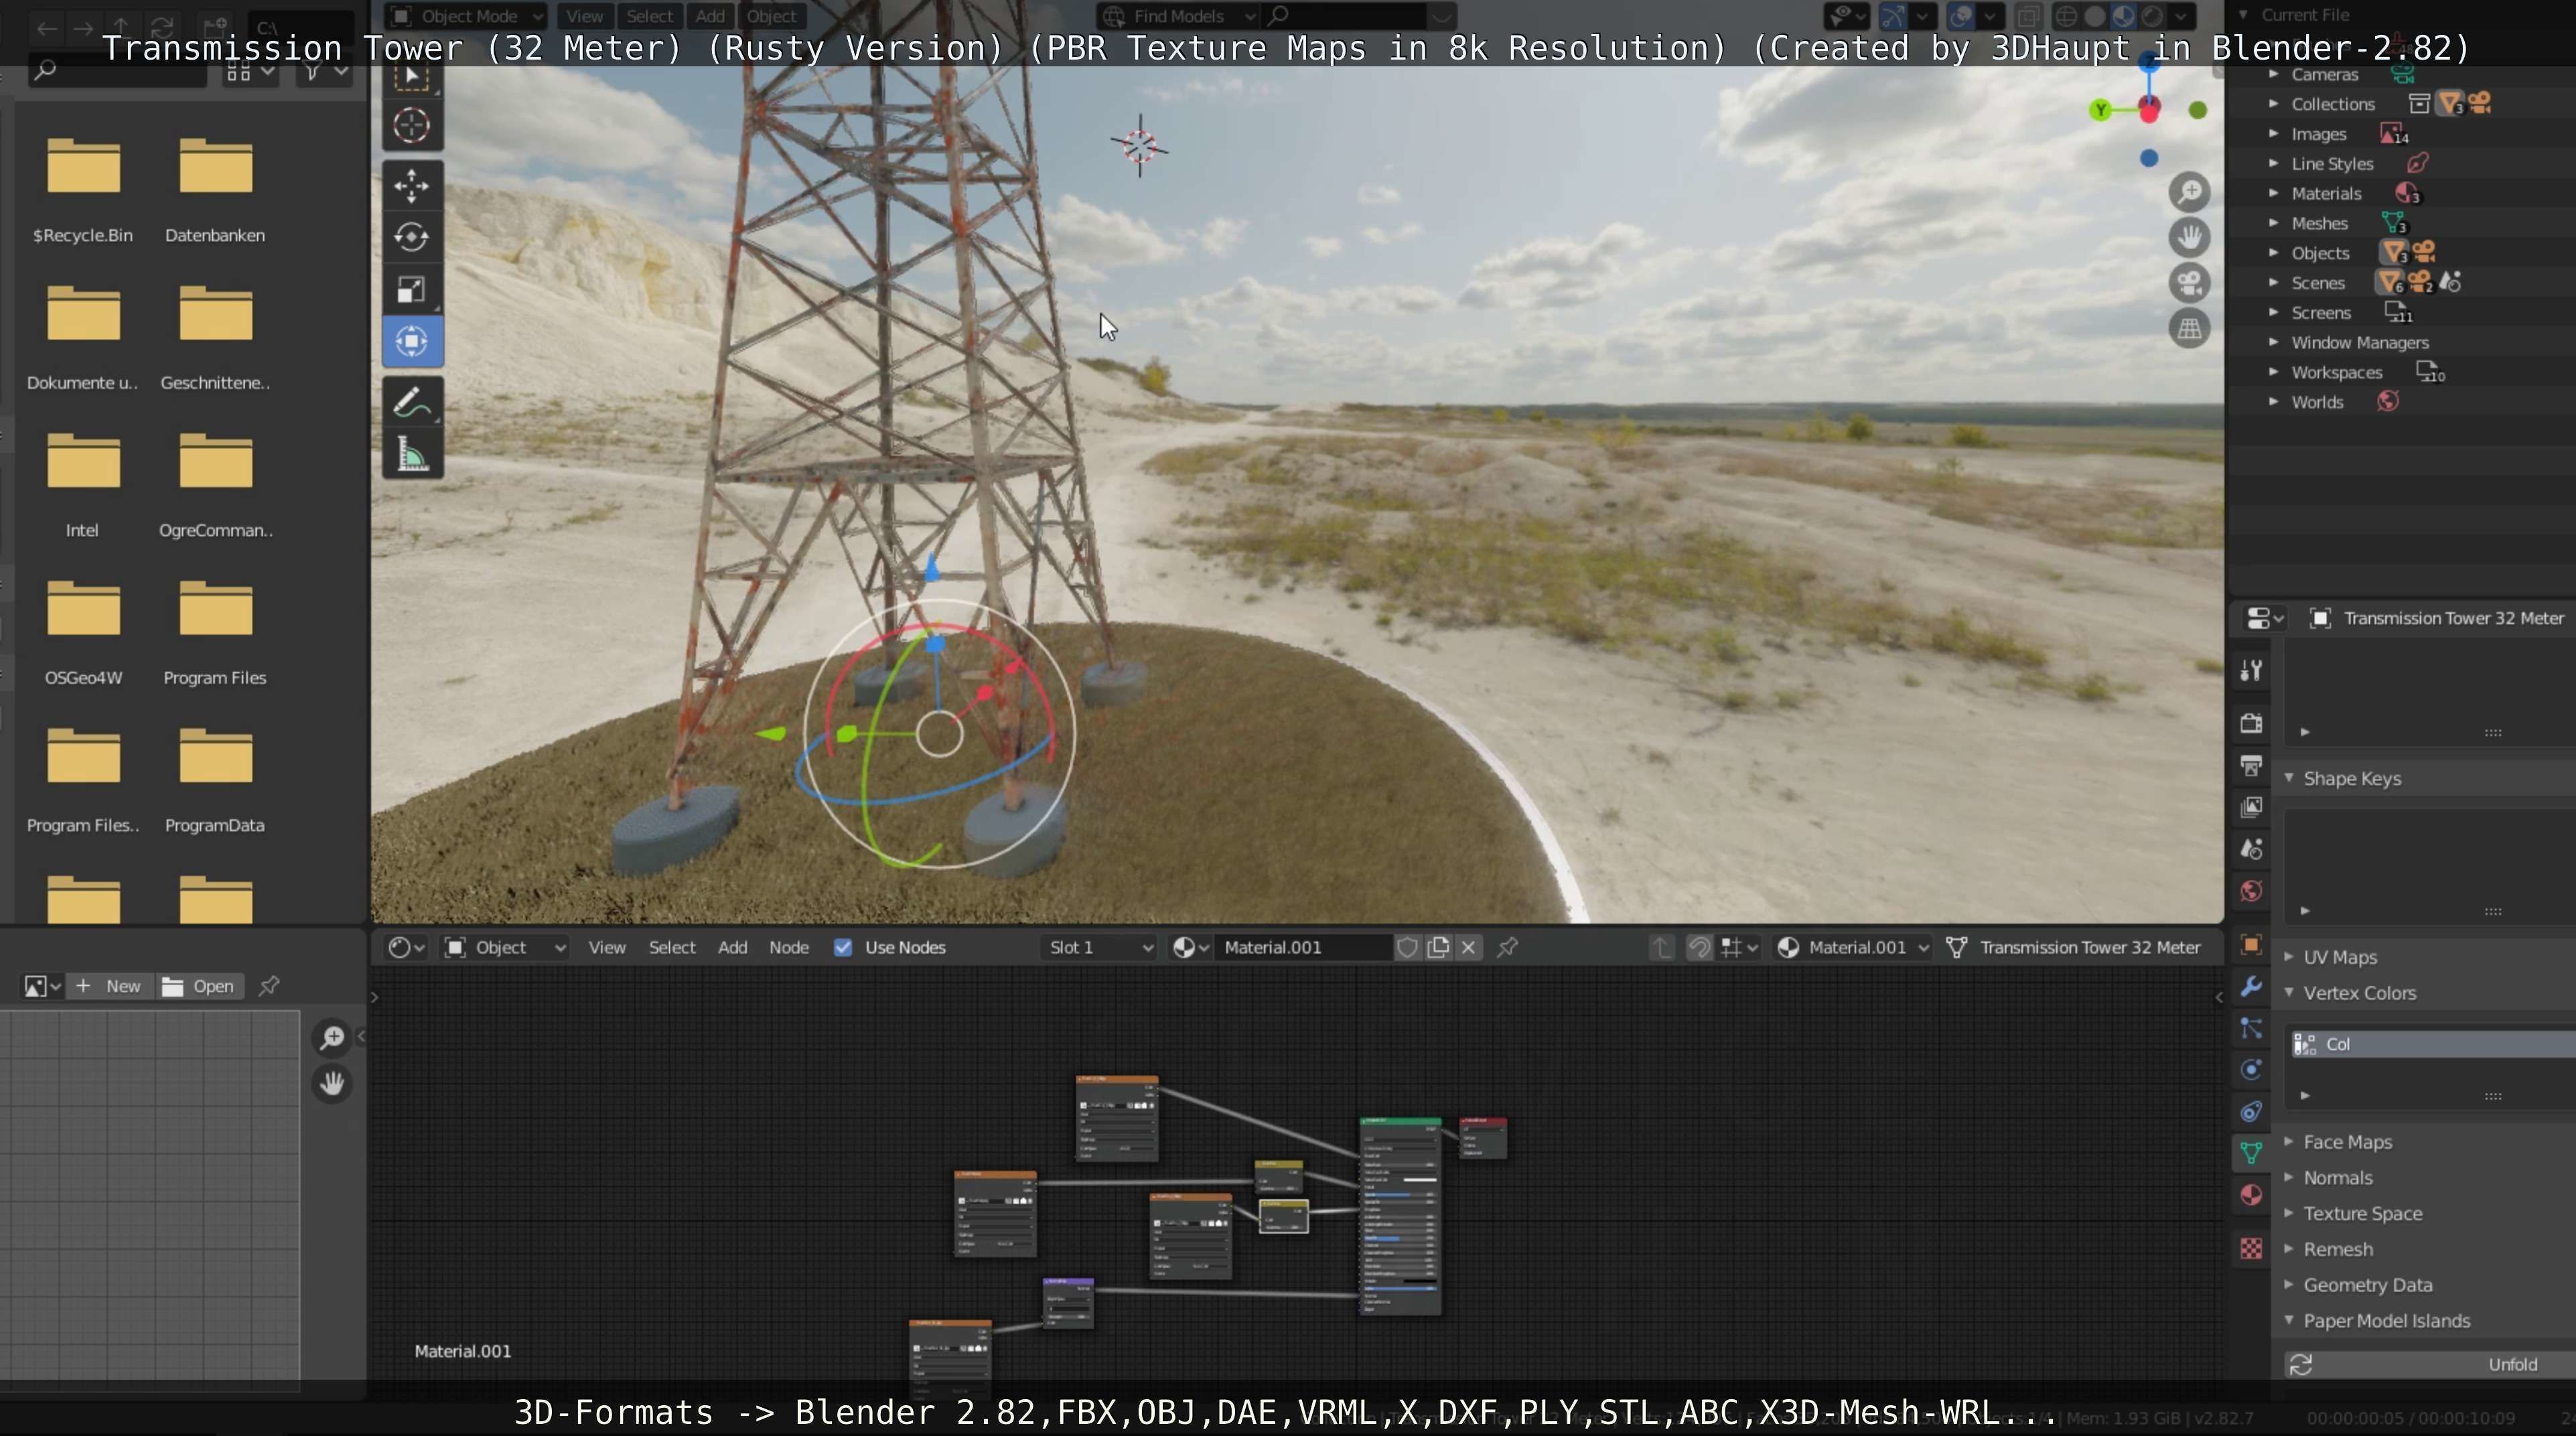Open the Object Data mesh properties tab

click(x=2251, y=1153)
